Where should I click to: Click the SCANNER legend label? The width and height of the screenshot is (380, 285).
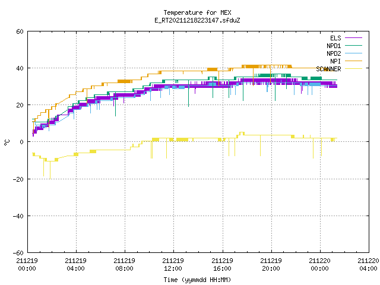click(328, 69)
